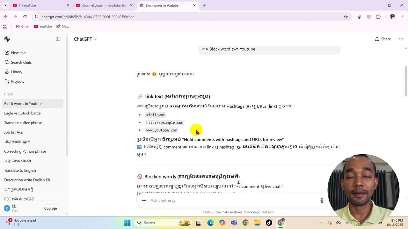Open the Windows Start menu

(x=127, y=223)
